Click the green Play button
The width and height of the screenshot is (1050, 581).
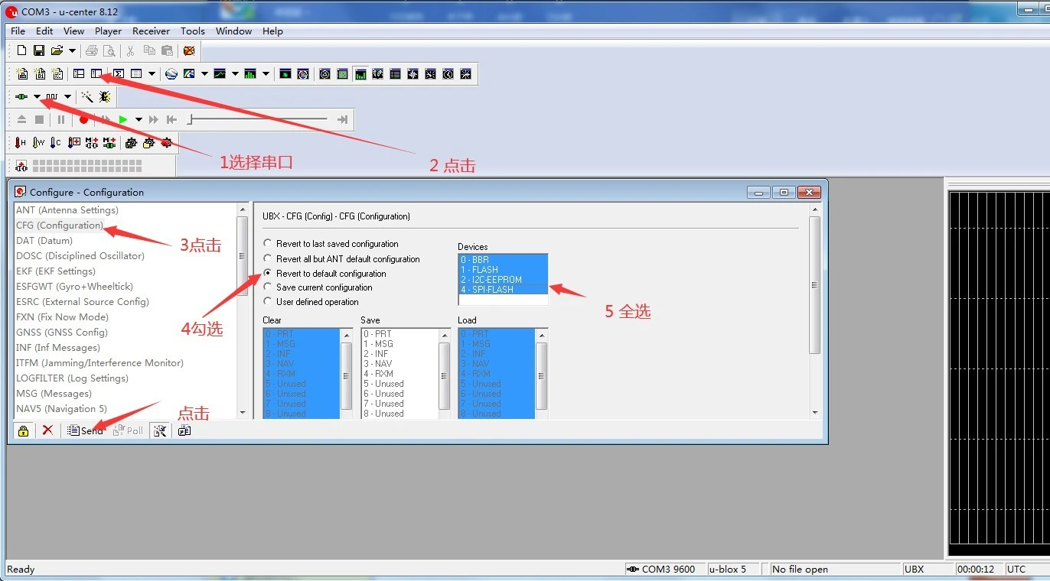pos(123,120)
